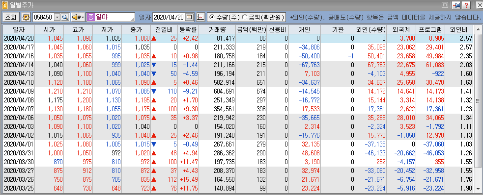Screen dimensions: 483x195
Task: Select the 2020/03/27 date cell
Action: click(19, 171)
